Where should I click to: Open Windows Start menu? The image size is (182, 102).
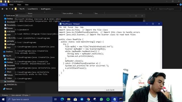click(x=3, y=99)
